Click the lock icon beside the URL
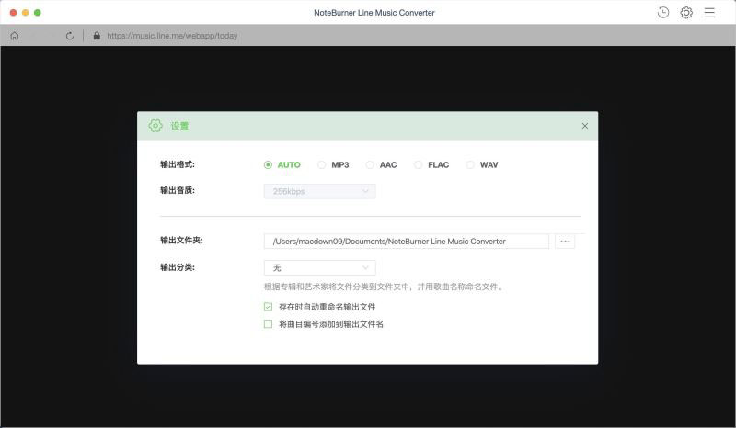This screenshot has height=428, width=736. pyautogui.click(x=97, y=36)
